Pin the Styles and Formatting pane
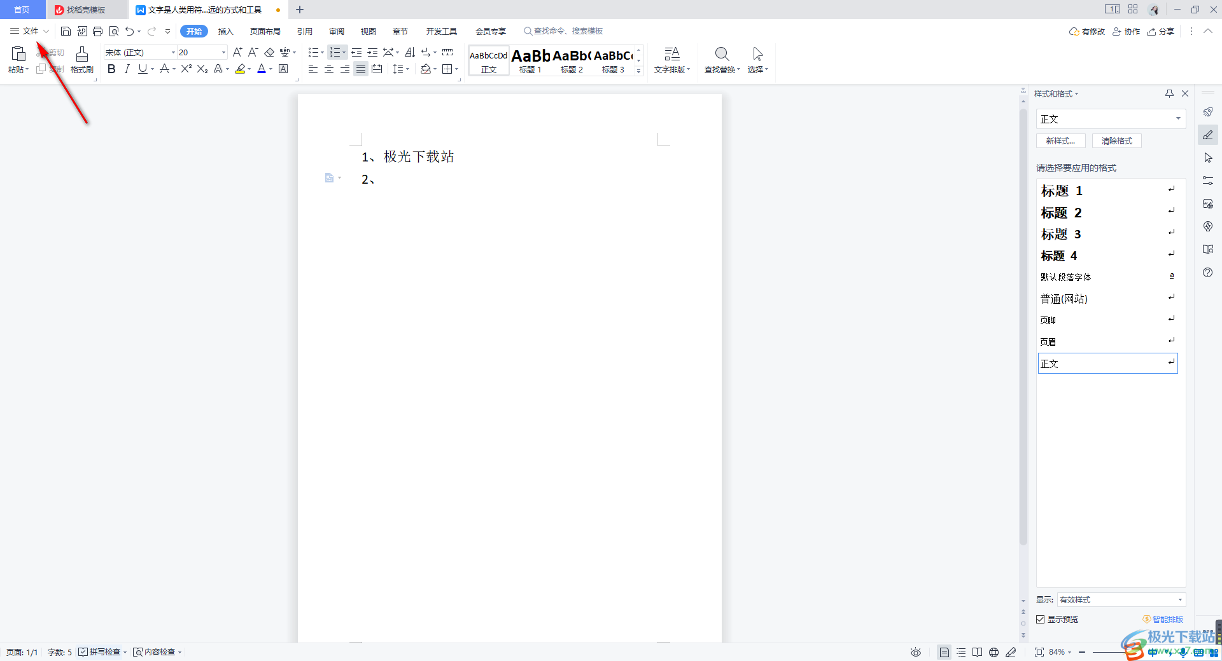1222x661 pixels. tap(1169, 93)
